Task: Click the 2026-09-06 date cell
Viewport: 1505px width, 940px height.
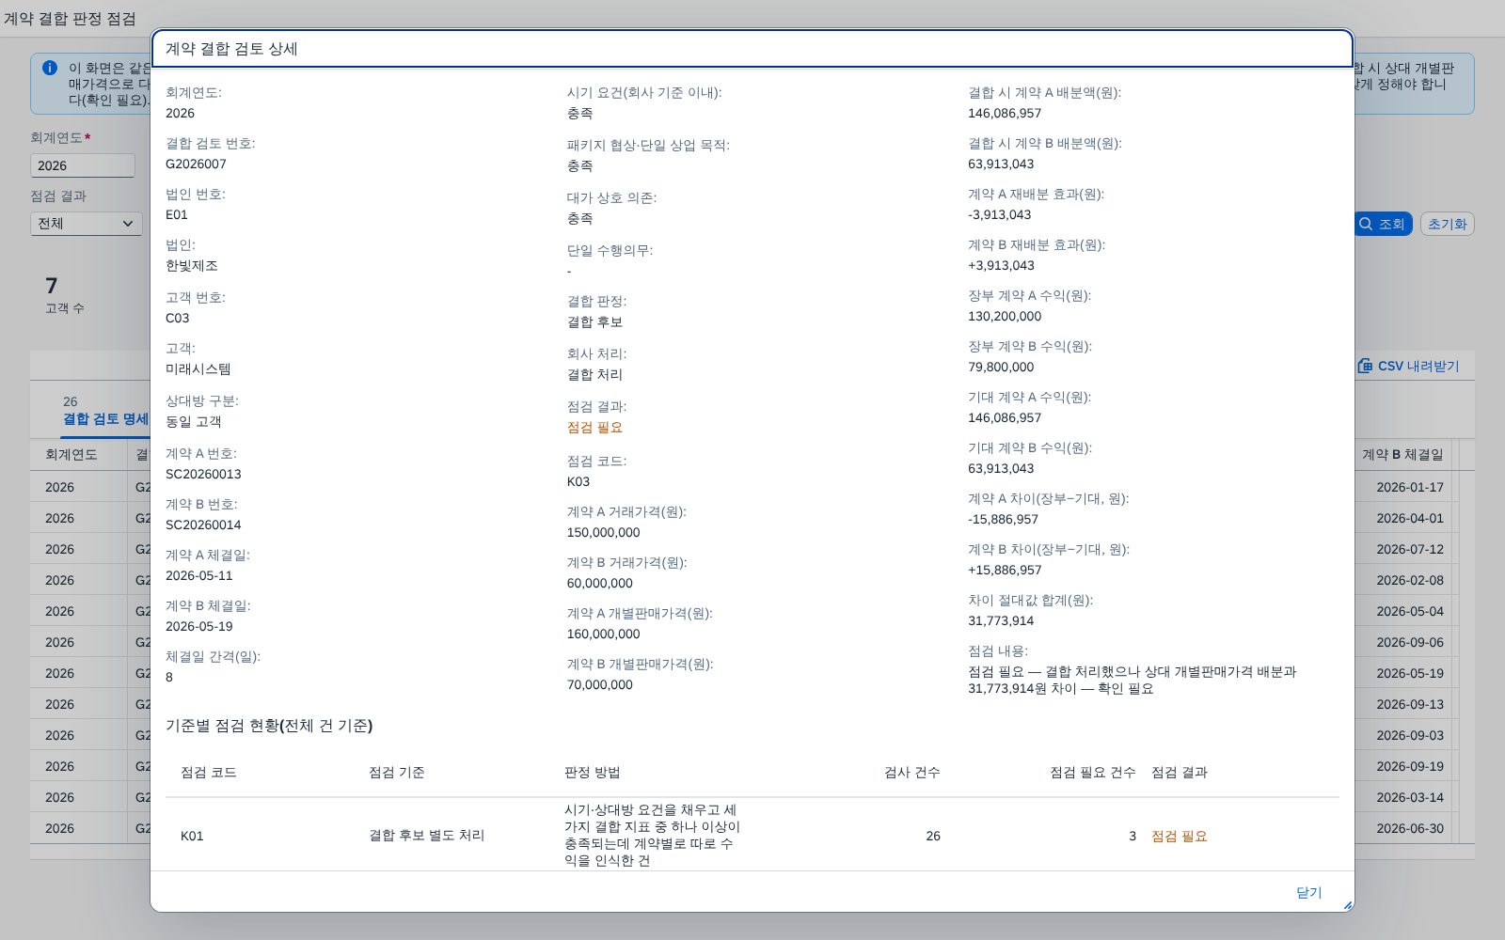Action: pos(1409,642)
